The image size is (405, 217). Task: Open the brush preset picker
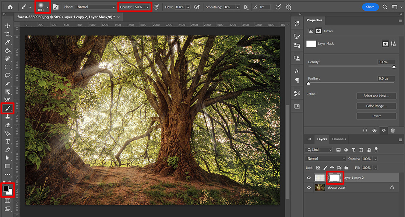tap(42, 7)
